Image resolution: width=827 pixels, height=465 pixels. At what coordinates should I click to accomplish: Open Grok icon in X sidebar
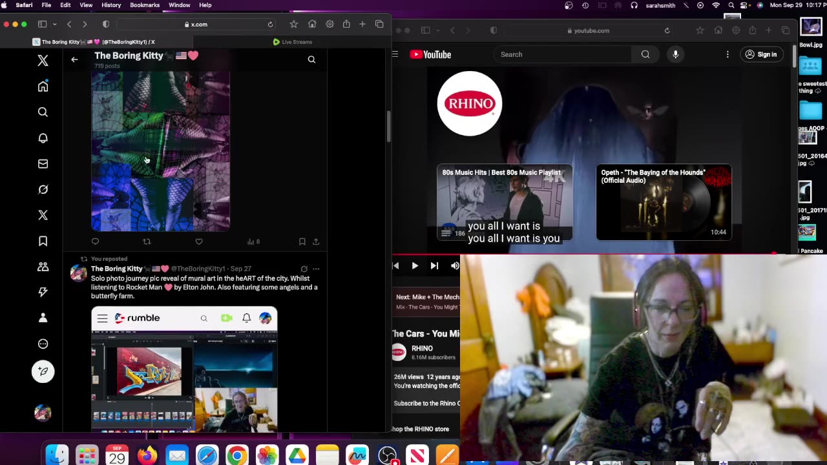[43, 190]
